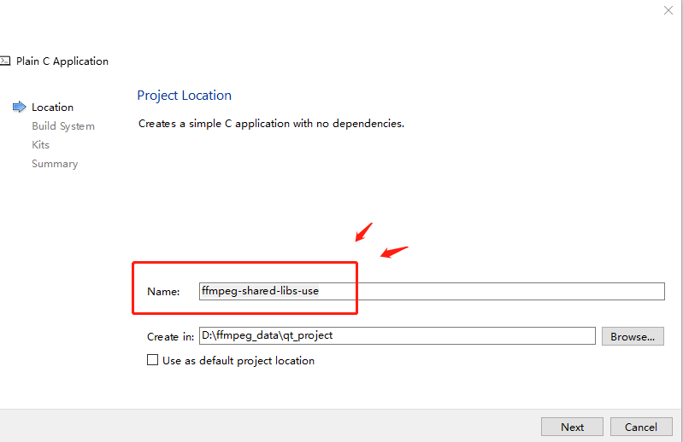The image size is (683, 442).
Task: Click the blue arrow icon beside Location
Action: pyautogui.click(x=19, y=108)
